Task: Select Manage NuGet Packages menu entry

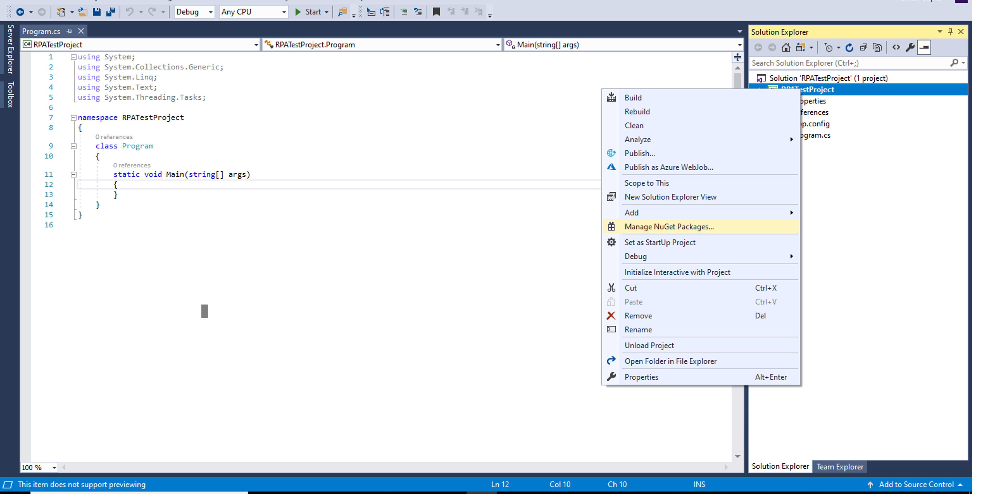Action: tap(669, 227)
